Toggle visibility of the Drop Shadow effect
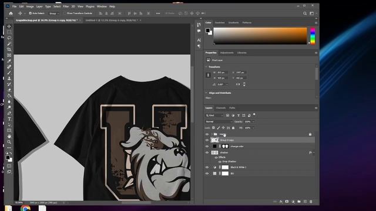Screen dimensions: 376x211 220,162
